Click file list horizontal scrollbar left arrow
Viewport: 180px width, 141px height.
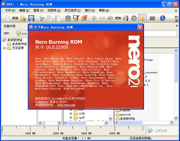click(x=117, y=122)
